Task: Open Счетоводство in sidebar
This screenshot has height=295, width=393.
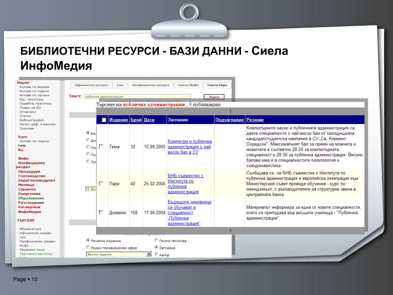Action: click(32, 176)
